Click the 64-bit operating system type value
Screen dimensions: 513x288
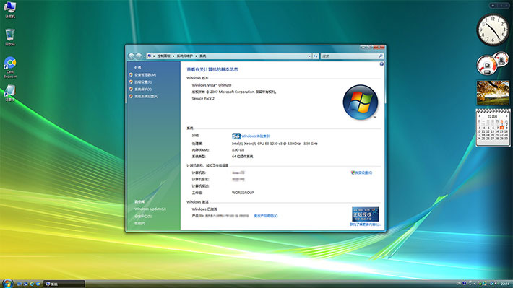[x=243, y=157]
